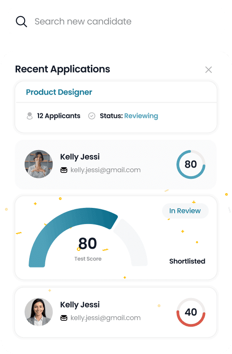
Task: Select the Shortlisted label
Action: point(187,261)
